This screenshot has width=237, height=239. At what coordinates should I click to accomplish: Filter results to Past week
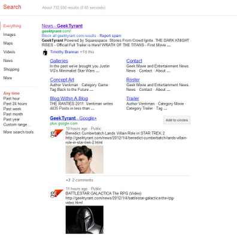(x=13, y=109)
